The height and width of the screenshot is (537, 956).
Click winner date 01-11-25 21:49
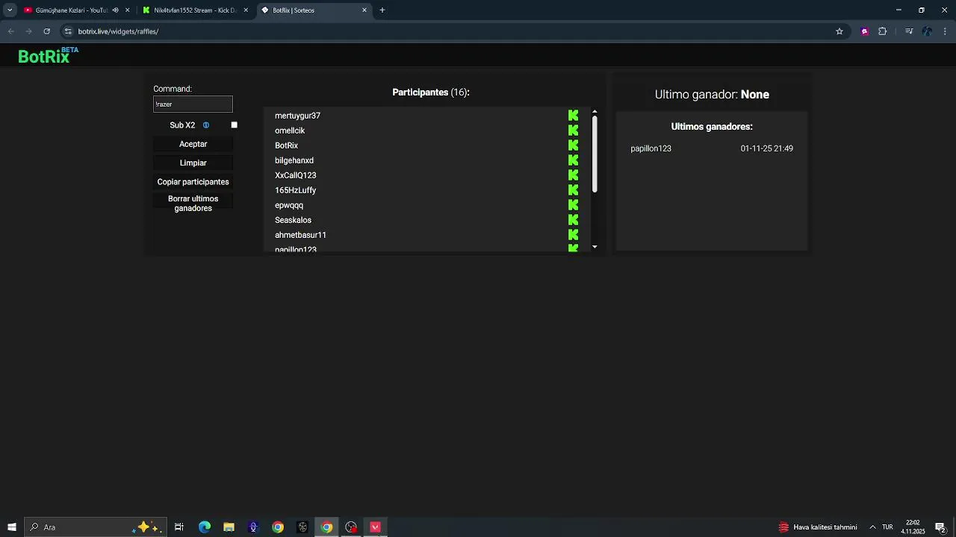point(766,148)
